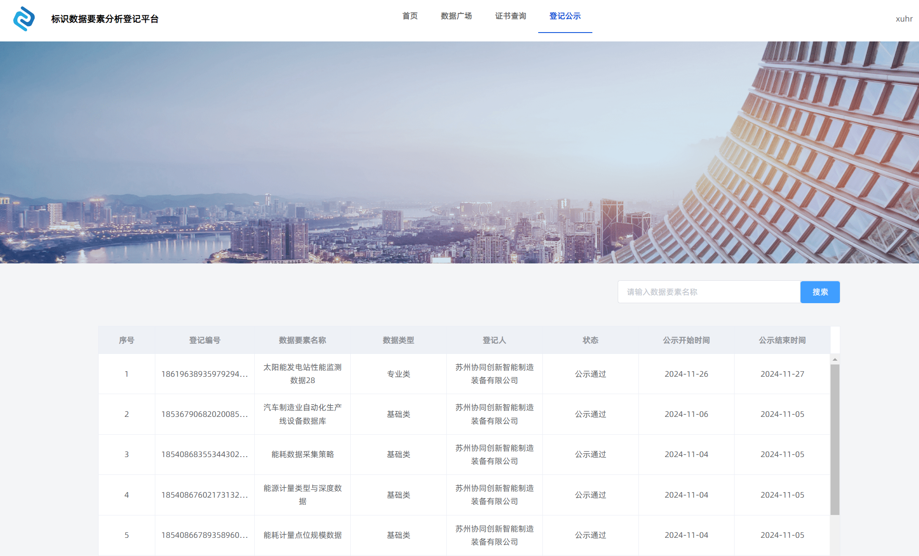The height and width of the screenshot is (556, 919).
Task: Select registration number 18540867602173132…
Action: pos(205,495)
